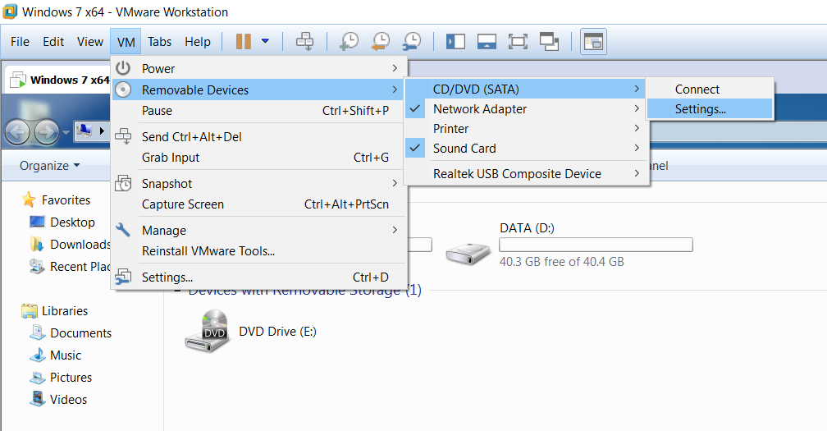Enter full screen mode via toolbar icon

(x=518, y=41)
